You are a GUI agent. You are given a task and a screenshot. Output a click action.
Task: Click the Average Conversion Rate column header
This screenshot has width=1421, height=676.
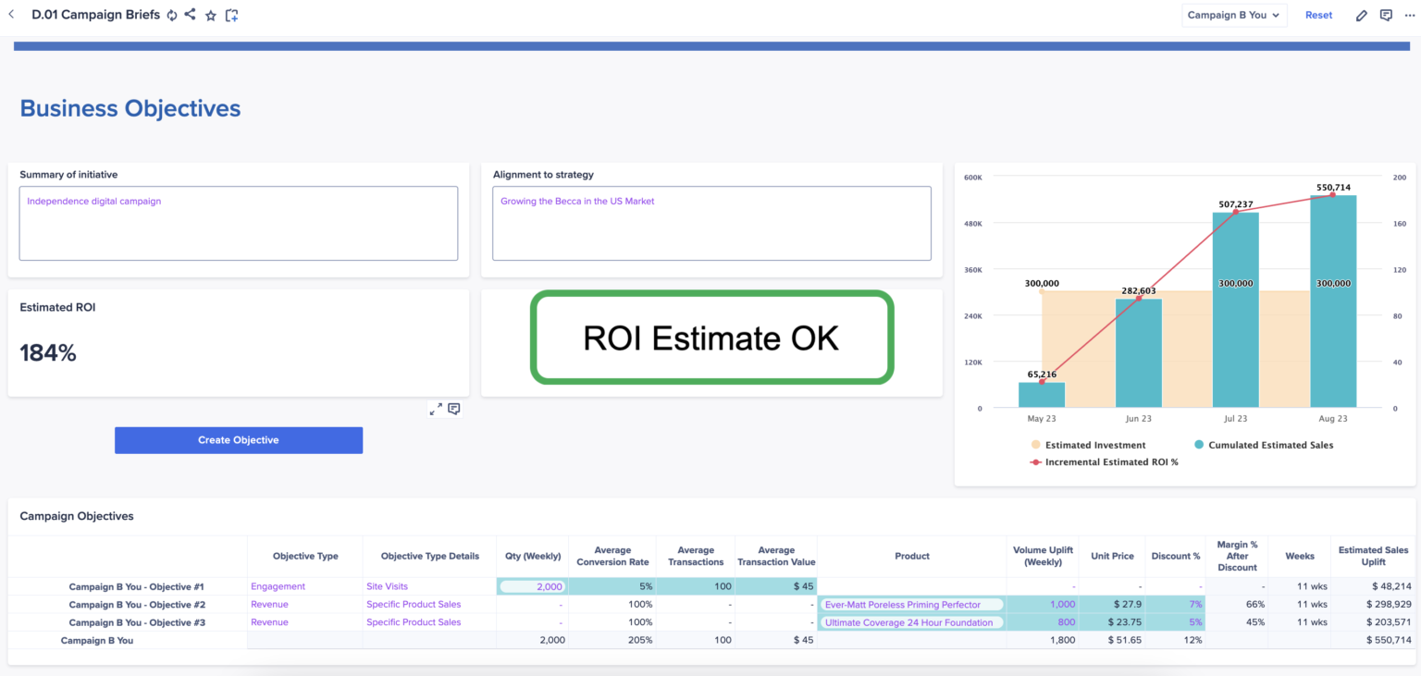[x=612, y=556]
